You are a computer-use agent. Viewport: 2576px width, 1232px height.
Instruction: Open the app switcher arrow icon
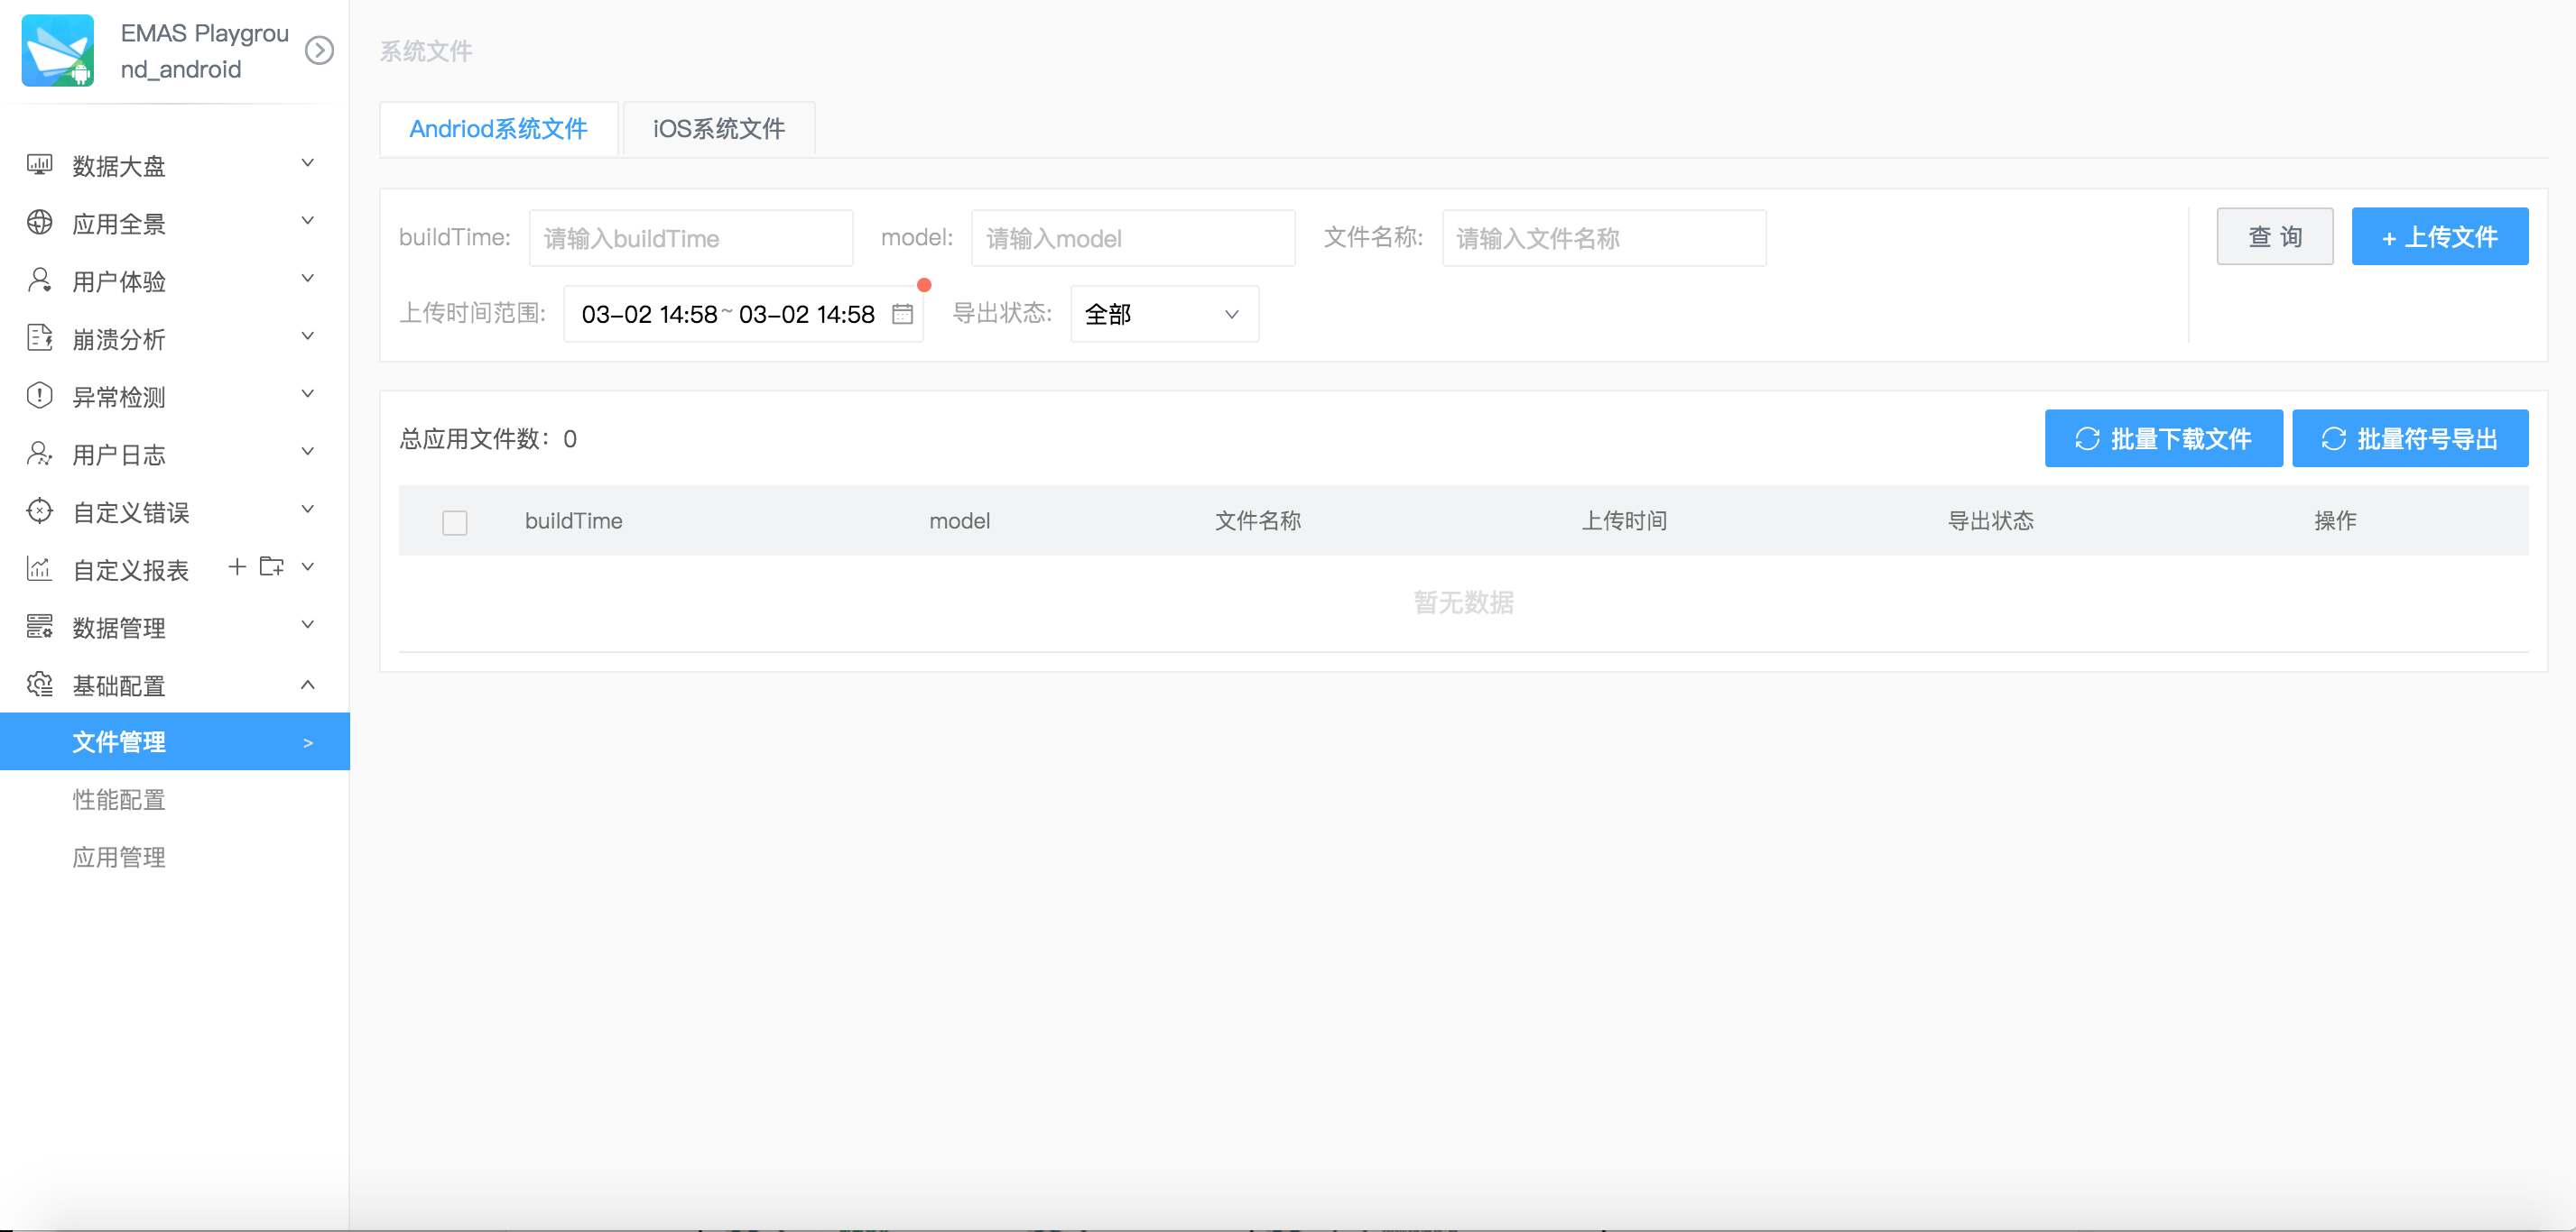(319, 50)
